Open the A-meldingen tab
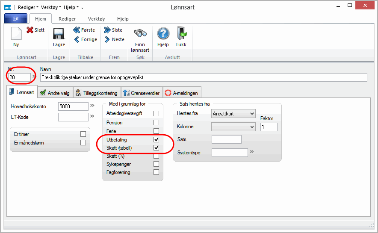Screen dimensions: 378x233 click(181, 93)
